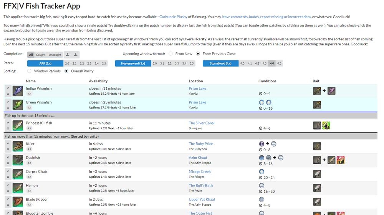The width and height of the screenshot is (384, 215).
Task: Click the first bait icon for Duskfish
Action: click(x=317, y=160)
